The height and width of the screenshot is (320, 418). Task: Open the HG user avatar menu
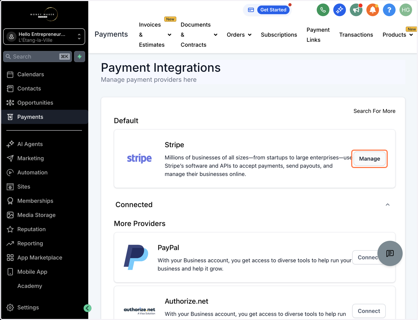click(405, 10)
